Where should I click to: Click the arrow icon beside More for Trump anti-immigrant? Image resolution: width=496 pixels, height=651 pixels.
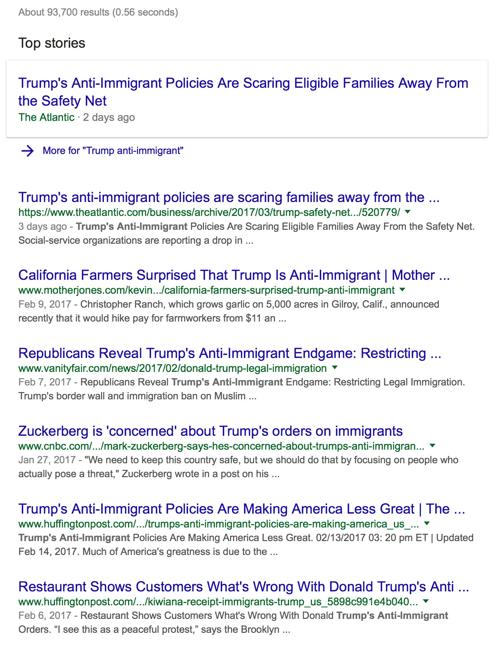coord(27,151)
